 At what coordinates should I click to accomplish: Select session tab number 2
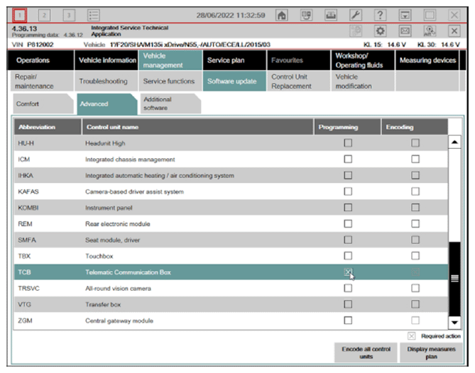tap(44, 15)
